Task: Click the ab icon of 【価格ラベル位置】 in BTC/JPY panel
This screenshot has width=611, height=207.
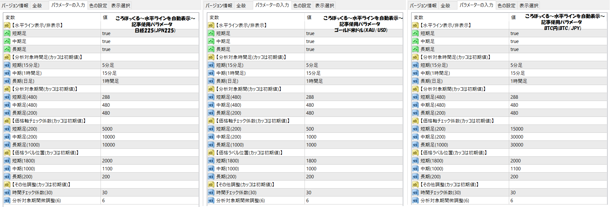Action: pyautogui.click(x=415, y=153)
